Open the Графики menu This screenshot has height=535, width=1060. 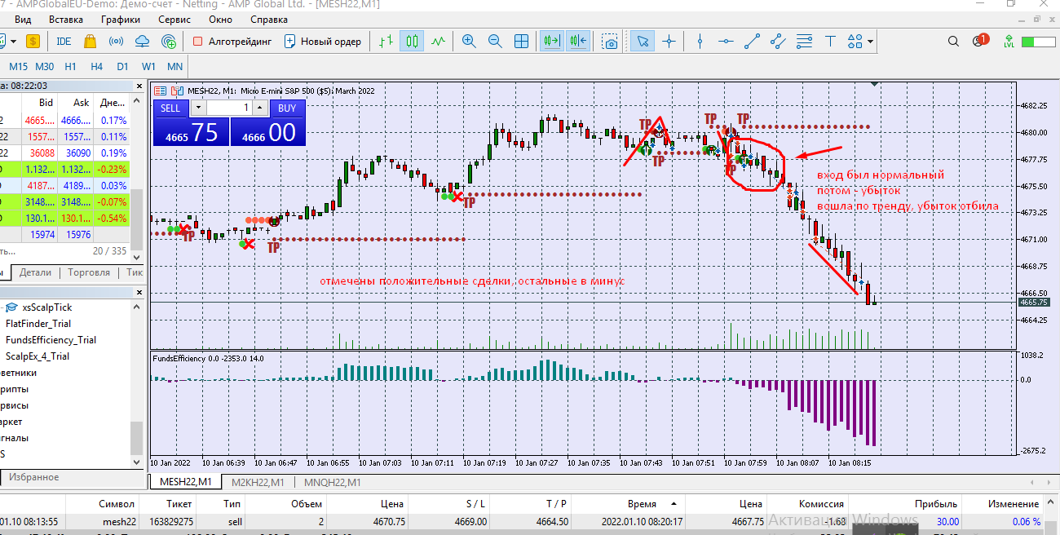point(120,19)
